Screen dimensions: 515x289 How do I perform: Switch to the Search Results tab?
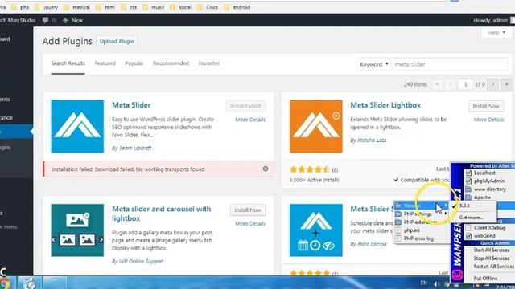click(x=68, y=63)
